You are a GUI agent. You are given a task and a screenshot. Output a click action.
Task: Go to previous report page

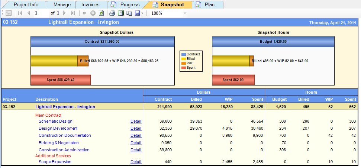click(x=28, y=13)
